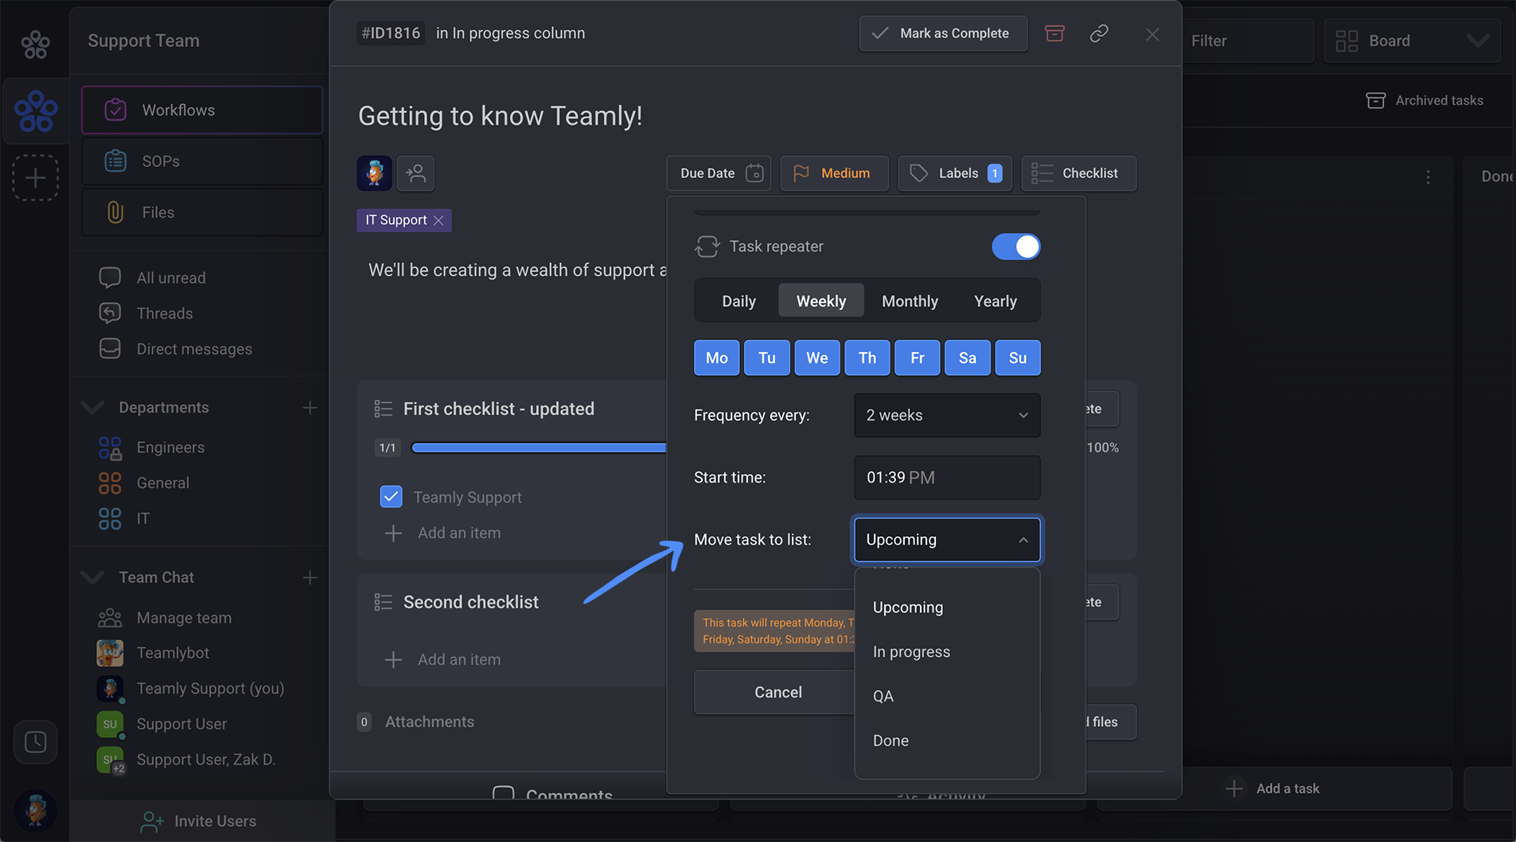Choose QA from the list options
The width and height of the screenshot is (1516, 842).
tap(947, 696)
